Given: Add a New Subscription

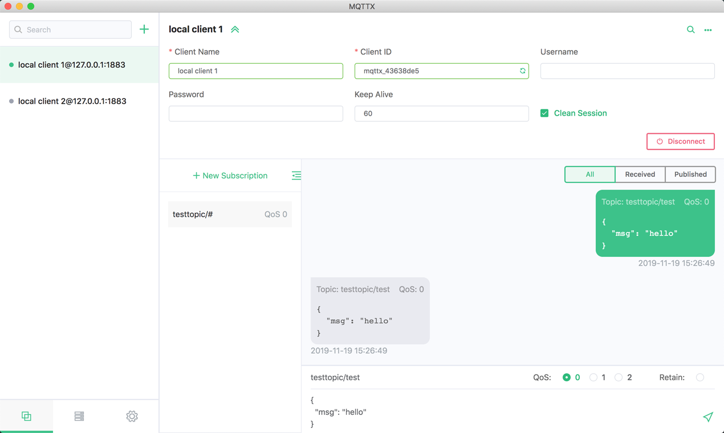Looking at the screenshot, I should coord(230,175).
